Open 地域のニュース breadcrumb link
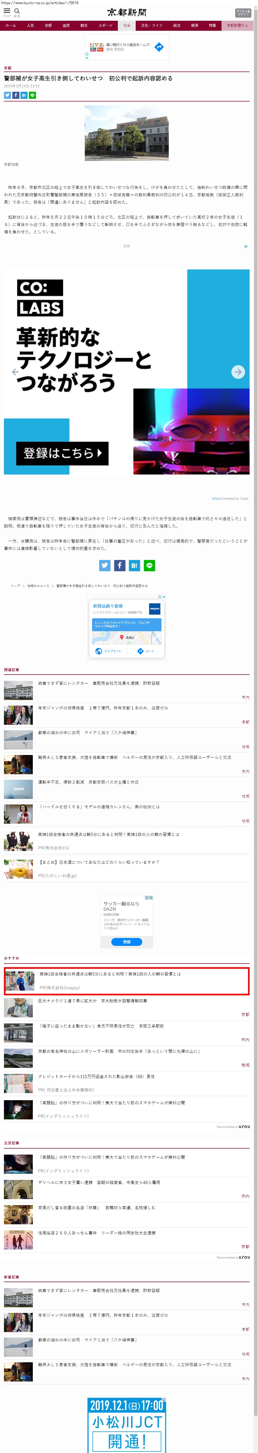 [38, 586]
